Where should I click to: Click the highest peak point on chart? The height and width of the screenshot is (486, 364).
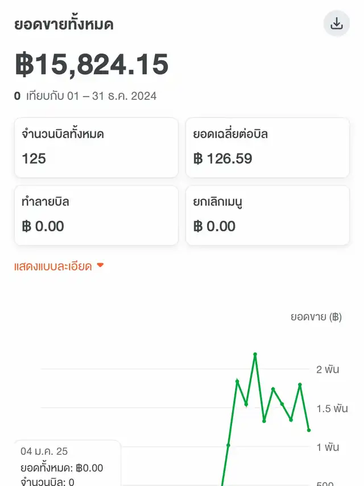(255, 354)
